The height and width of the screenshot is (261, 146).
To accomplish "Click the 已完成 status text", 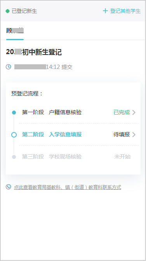I will pyautogui.click(x=122, y=112).
